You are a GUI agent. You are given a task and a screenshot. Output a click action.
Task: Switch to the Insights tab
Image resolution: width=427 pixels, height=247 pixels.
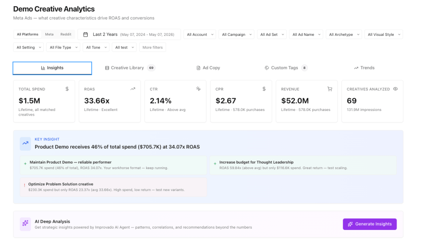click(52, 68)
